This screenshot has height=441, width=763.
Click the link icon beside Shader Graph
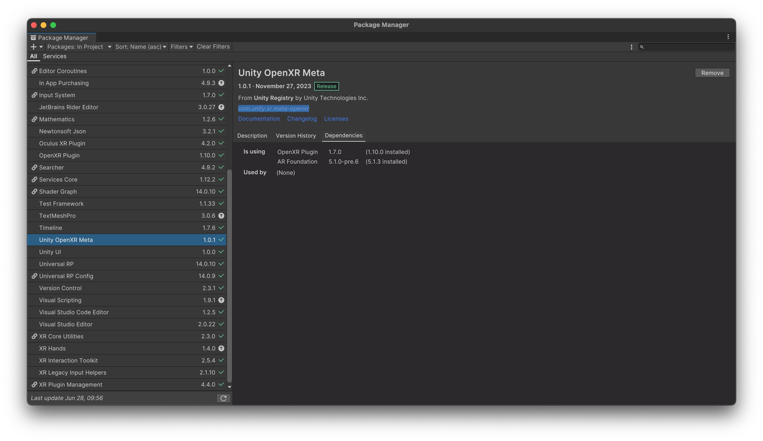pos(34,192)
